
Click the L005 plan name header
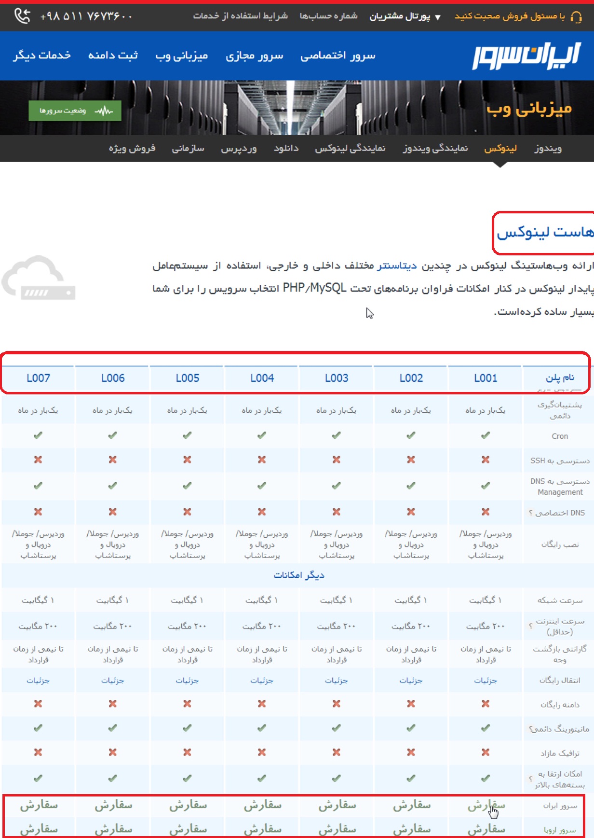[x=187, y=378]
